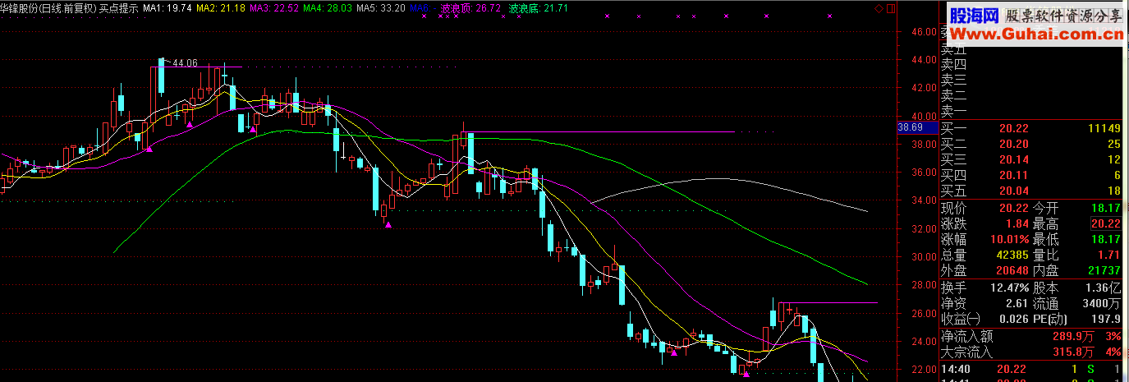Click the 内盘 value 21737
This screenshot has width=1129, height=382.
(x=1103, y=271)
